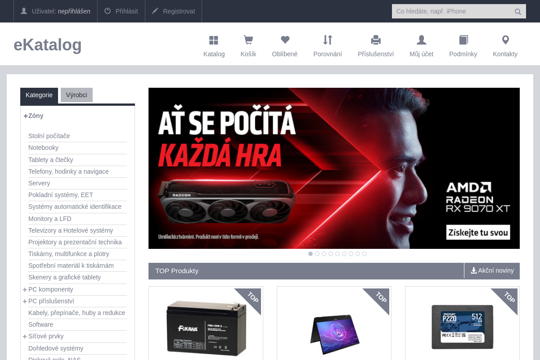Select the third carousel pagination dot

tap(324, 254)
